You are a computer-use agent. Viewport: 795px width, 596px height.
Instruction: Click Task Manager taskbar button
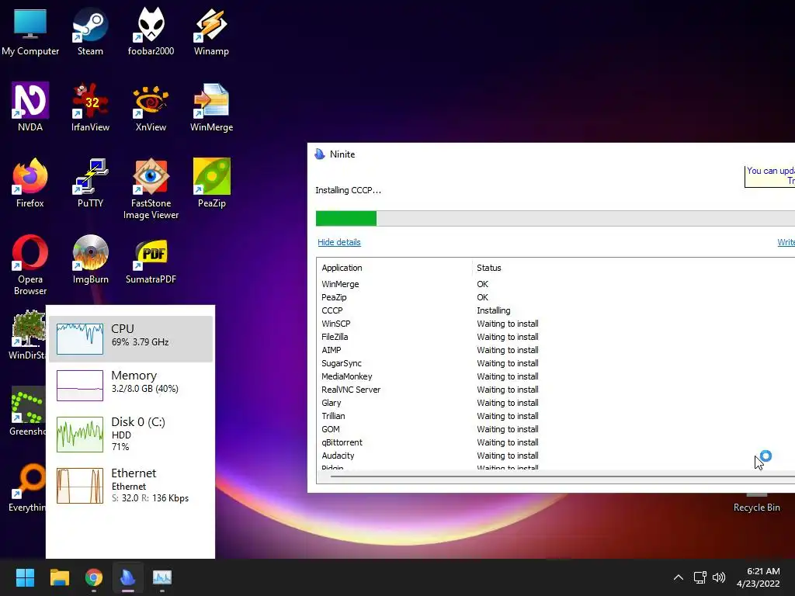click(x=162, y=577)
